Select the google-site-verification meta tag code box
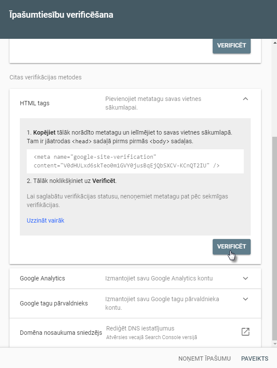 pyautogui.click(x=135, y=161)
